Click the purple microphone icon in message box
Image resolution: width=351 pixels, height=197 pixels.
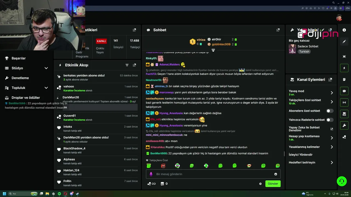click(151, 174)
